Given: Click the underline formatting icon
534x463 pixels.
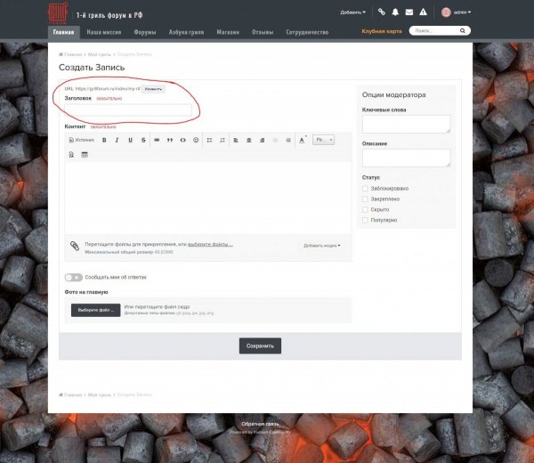Looking at the screenshot, I should tap(130, 140).
